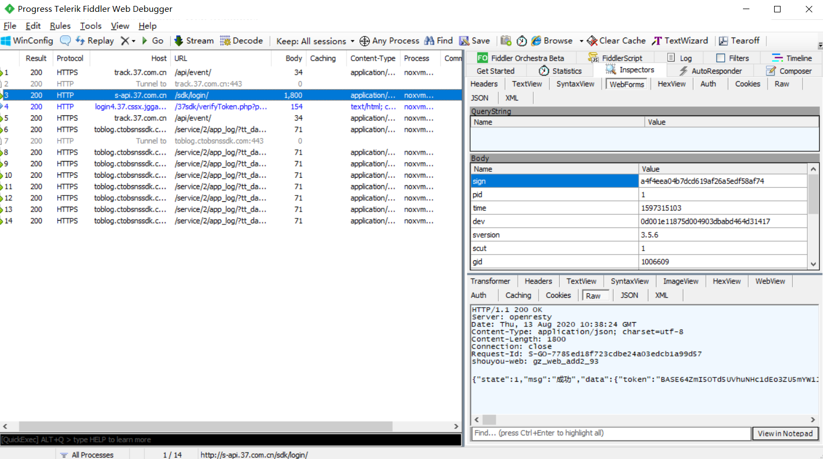Open the Composer tab
The image size is (823, 459).
[789, 71]
